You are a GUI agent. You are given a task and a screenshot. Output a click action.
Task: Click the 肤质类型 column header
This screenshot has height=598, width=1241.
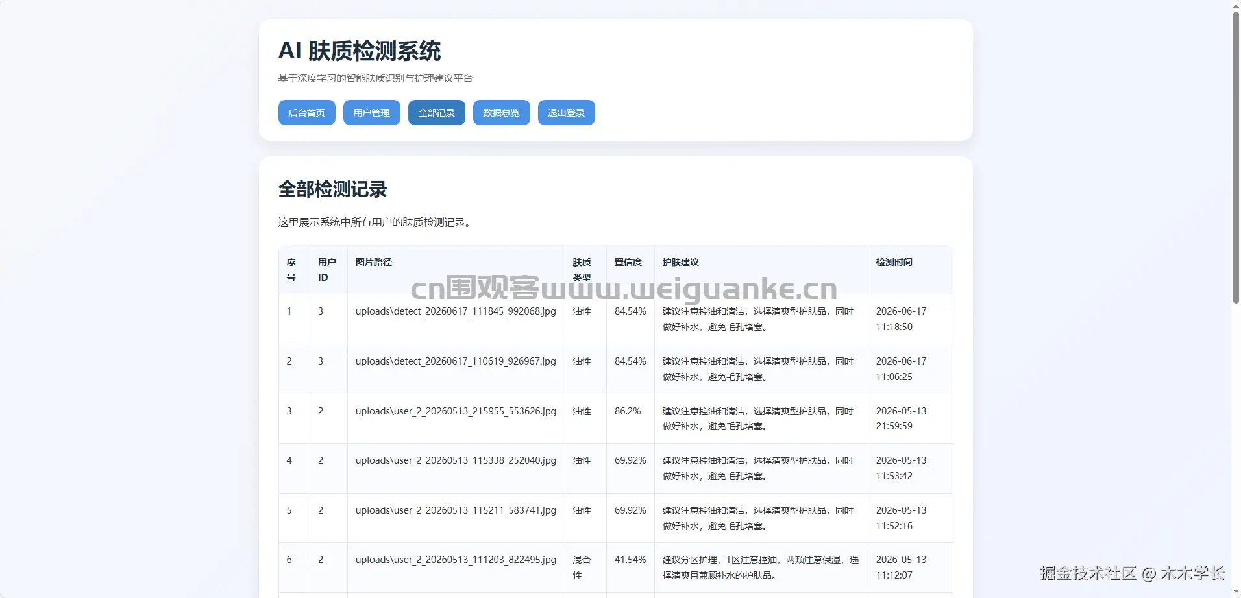[582, 270]
